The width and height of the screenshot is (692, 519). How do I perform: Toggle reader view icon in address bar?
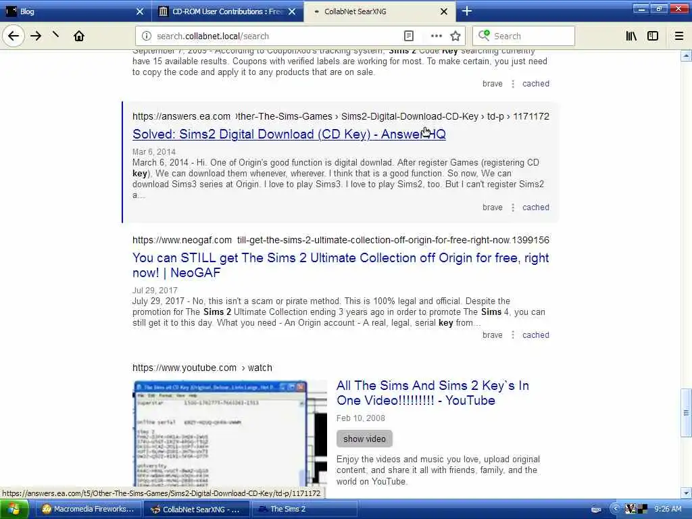click(x=409, y=36)
